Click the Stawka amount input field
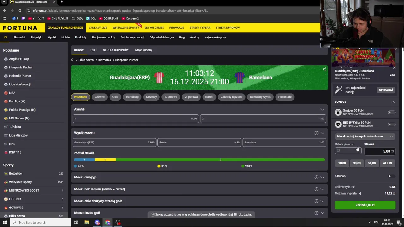The height and width of the screenshot is (227, 404). point(380,151)
